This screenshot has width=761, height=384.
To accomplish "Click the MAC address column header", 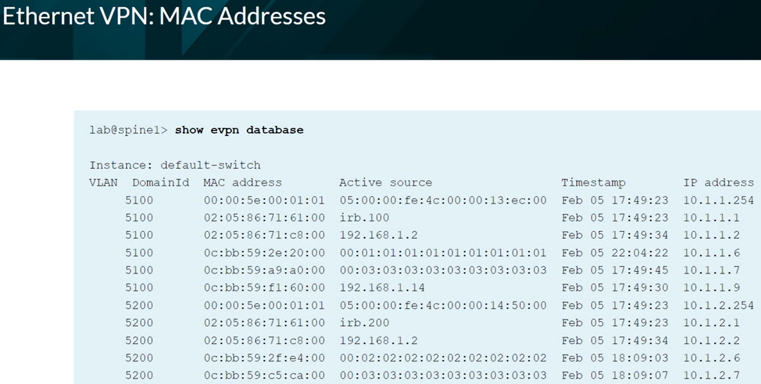I will coord(242,183).
